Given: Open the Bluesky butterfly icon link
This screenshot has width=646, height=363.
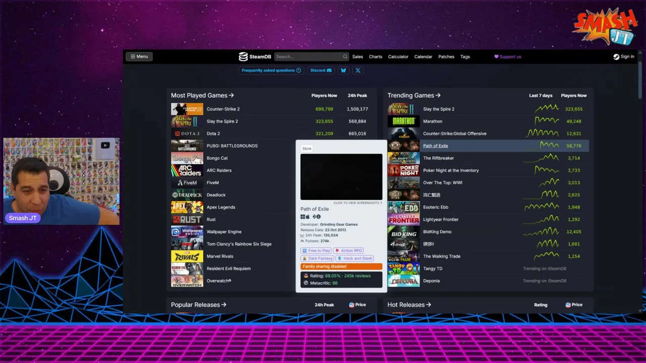Looking at the screenshot, I should pos(344,70).
